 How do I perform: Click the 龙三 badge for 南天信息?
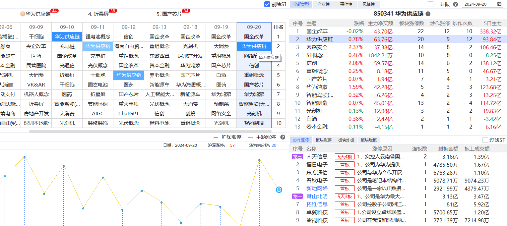297,157
